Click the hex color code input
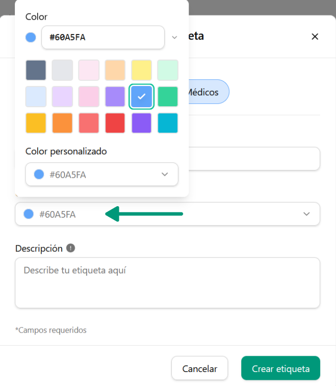 (x=103, y=37)
